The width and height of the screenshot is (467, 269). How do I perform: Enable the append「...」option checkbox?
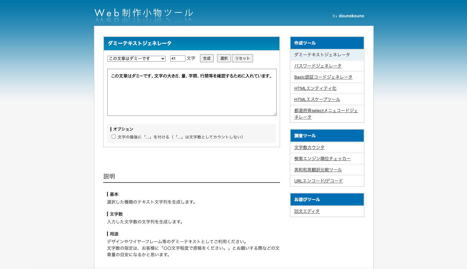click(x=113, y=137)
